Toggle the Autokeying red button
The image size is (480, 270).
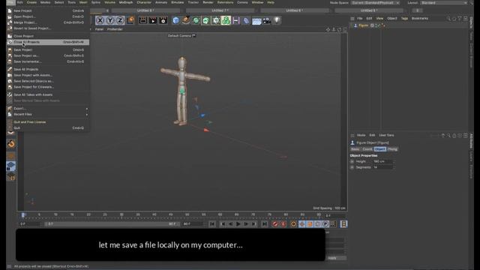point(283,224)
